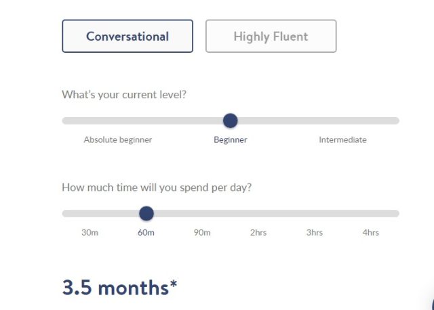Choose 30m per day label
Viewport: 434px width, 310px height.
click(x=90, y=233)
